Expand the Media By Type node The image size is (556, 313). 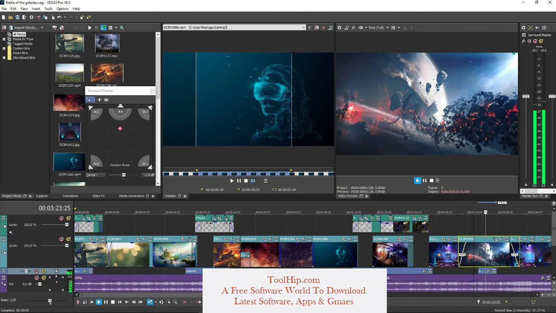tap(4, 39)
